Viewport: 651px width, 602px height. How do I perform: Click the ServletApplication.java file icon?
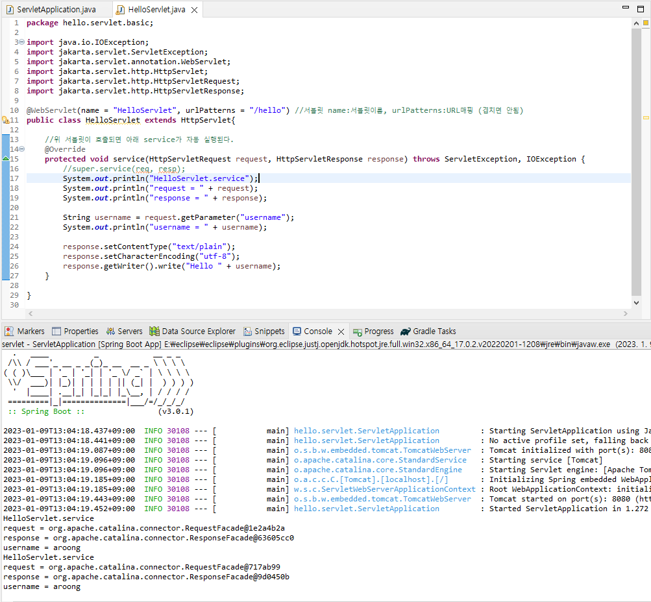10,10
